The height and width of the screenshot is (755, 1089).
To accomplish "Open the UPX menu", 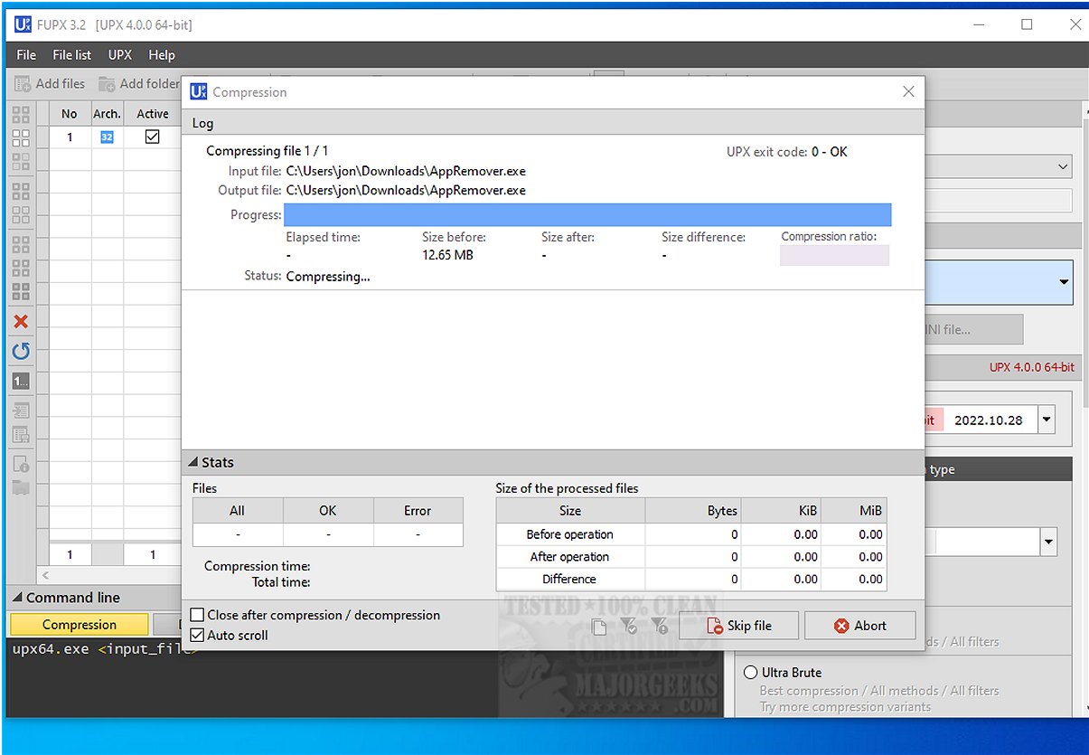I will click(x=120, y=55).
